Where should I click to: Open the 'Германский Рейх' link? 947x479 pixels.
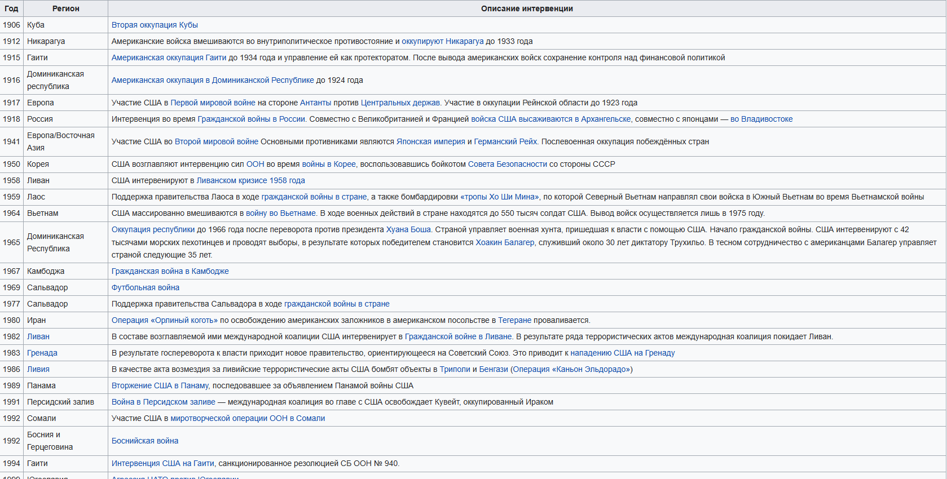click(x=505, y=141)
